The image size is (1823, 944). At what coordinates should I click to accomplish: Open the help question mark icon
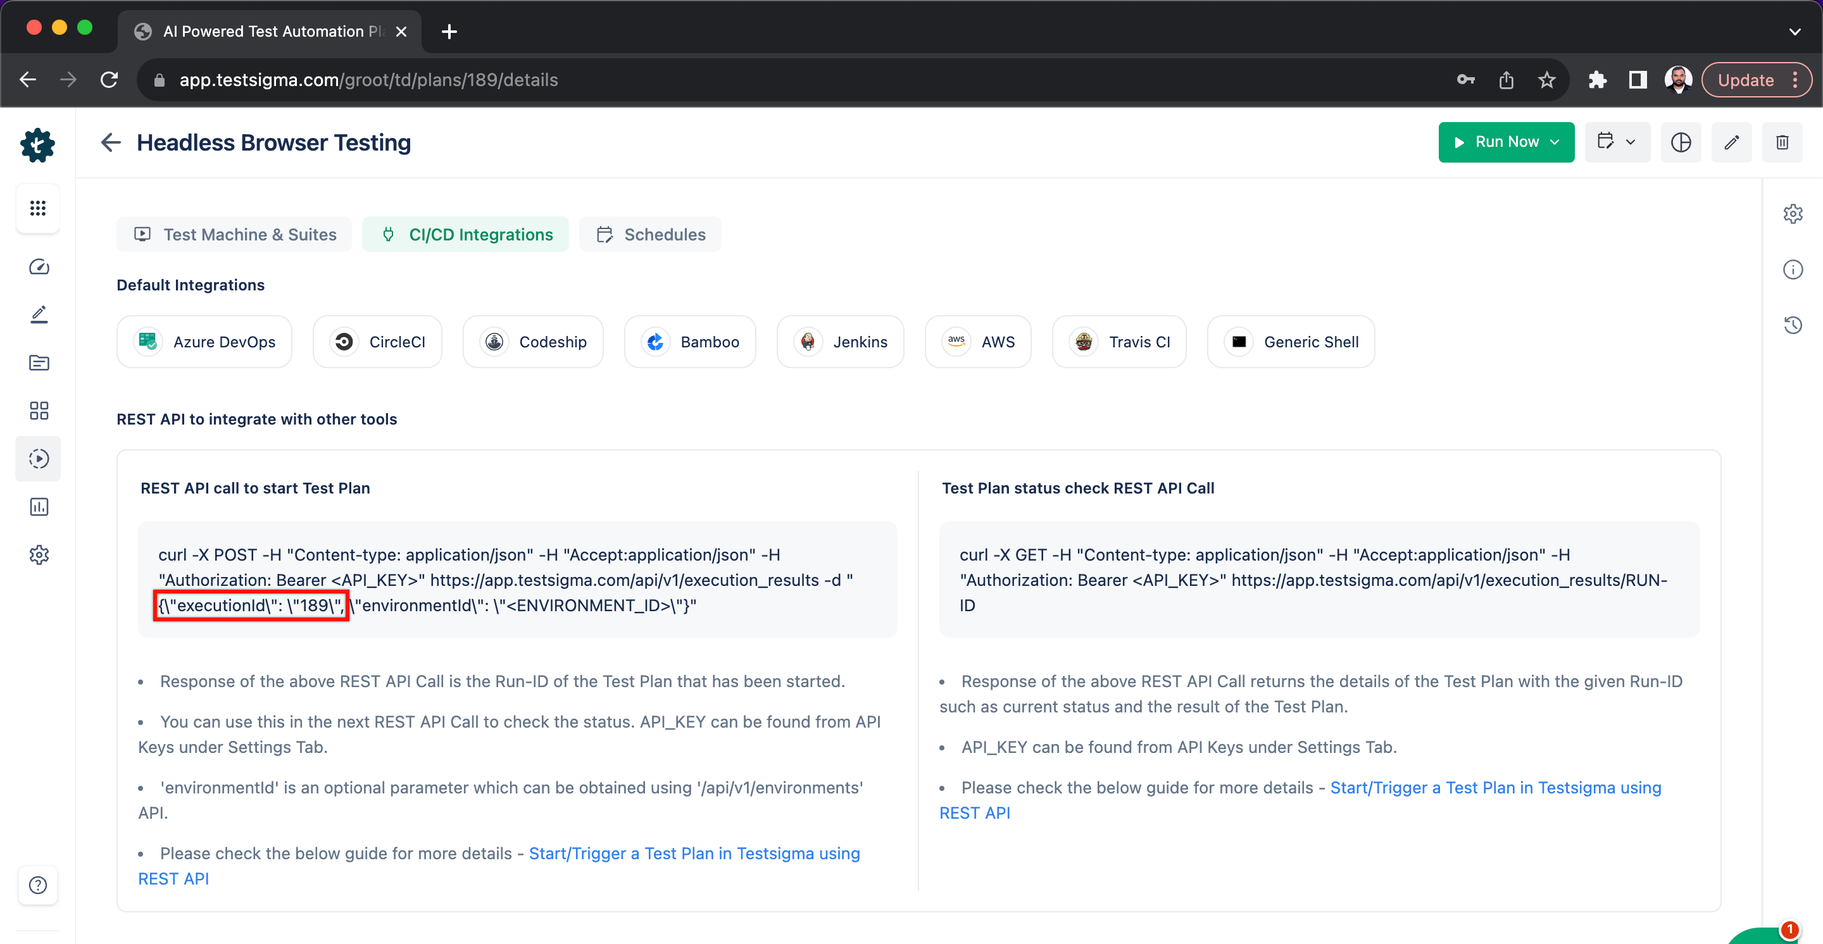(38, 885)
